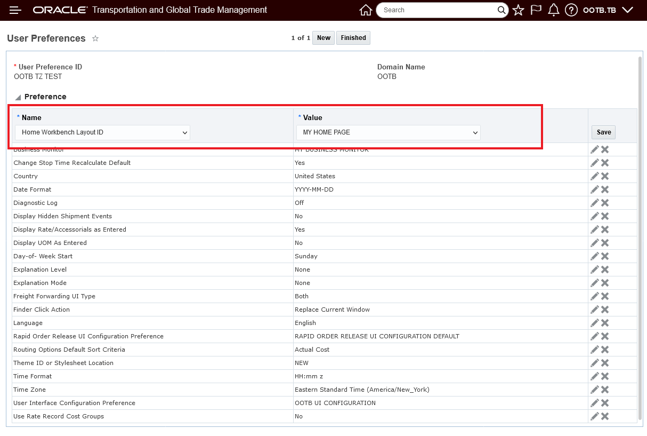Open the Watchlist flag icon
The image size is (647, 436).
coord(536,10)
